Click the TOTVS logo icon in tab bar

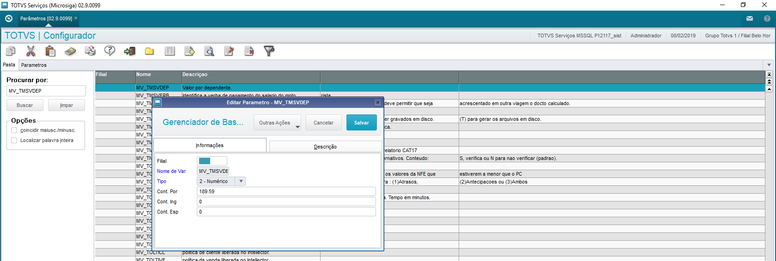click(x=9, y=18)
